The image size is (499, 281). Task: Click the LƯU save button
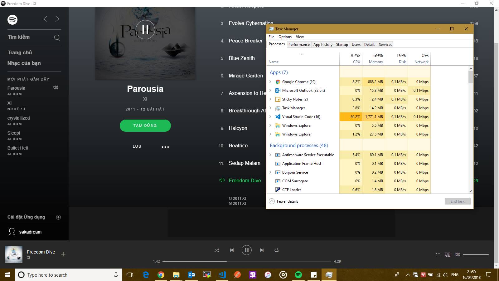point(137,146)
